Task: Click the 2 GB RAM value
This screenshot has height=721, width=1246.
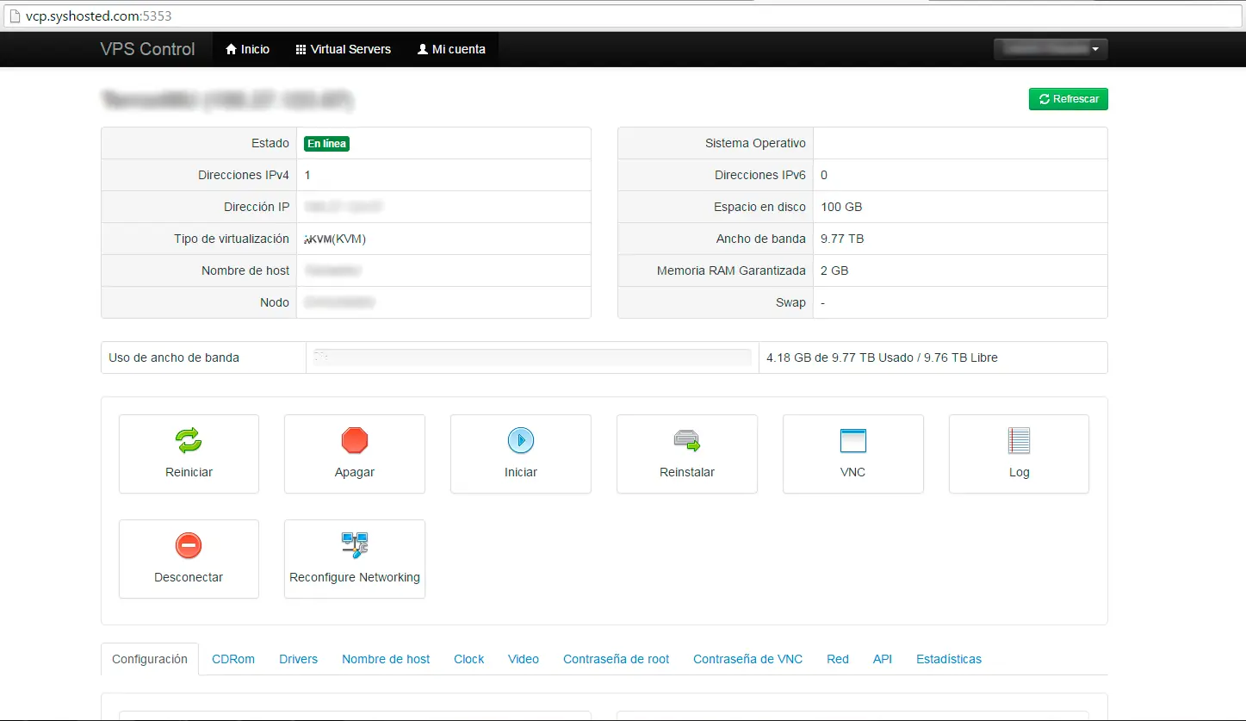Action: click(834, 270)
